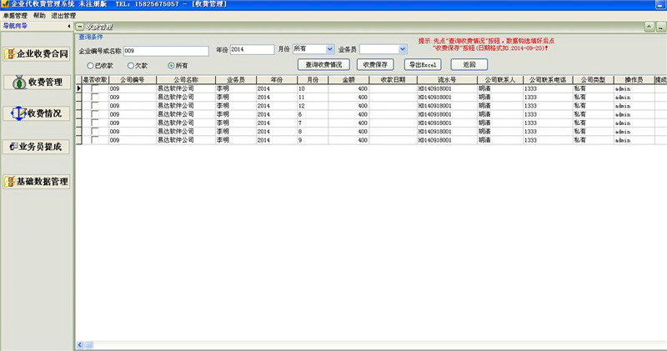Select the 已收款 radio button
This screenshot has height=351, width=667.
(x=91, y=65)
